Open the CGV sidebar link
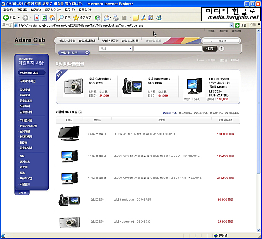 click(x=22, y=156)
